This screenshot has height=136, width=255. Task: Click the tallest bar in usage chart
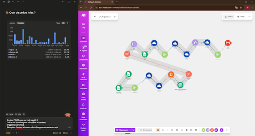[x=23, y=37]
